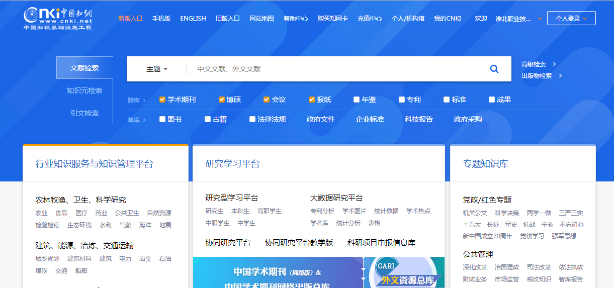The height and width of the screenshot is (288, 614).
Task: Open 出版物检索 link
Action: 537,76
